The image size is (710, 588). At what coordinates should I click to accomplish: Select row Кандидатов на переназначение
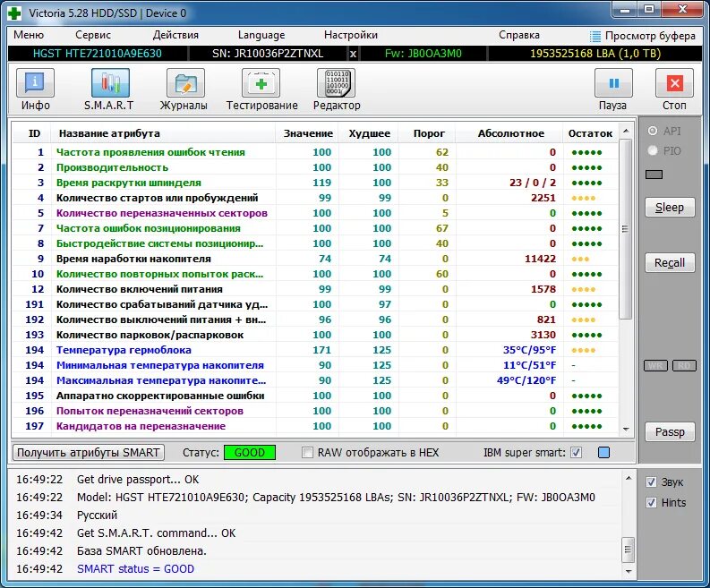tap(315, 426)
